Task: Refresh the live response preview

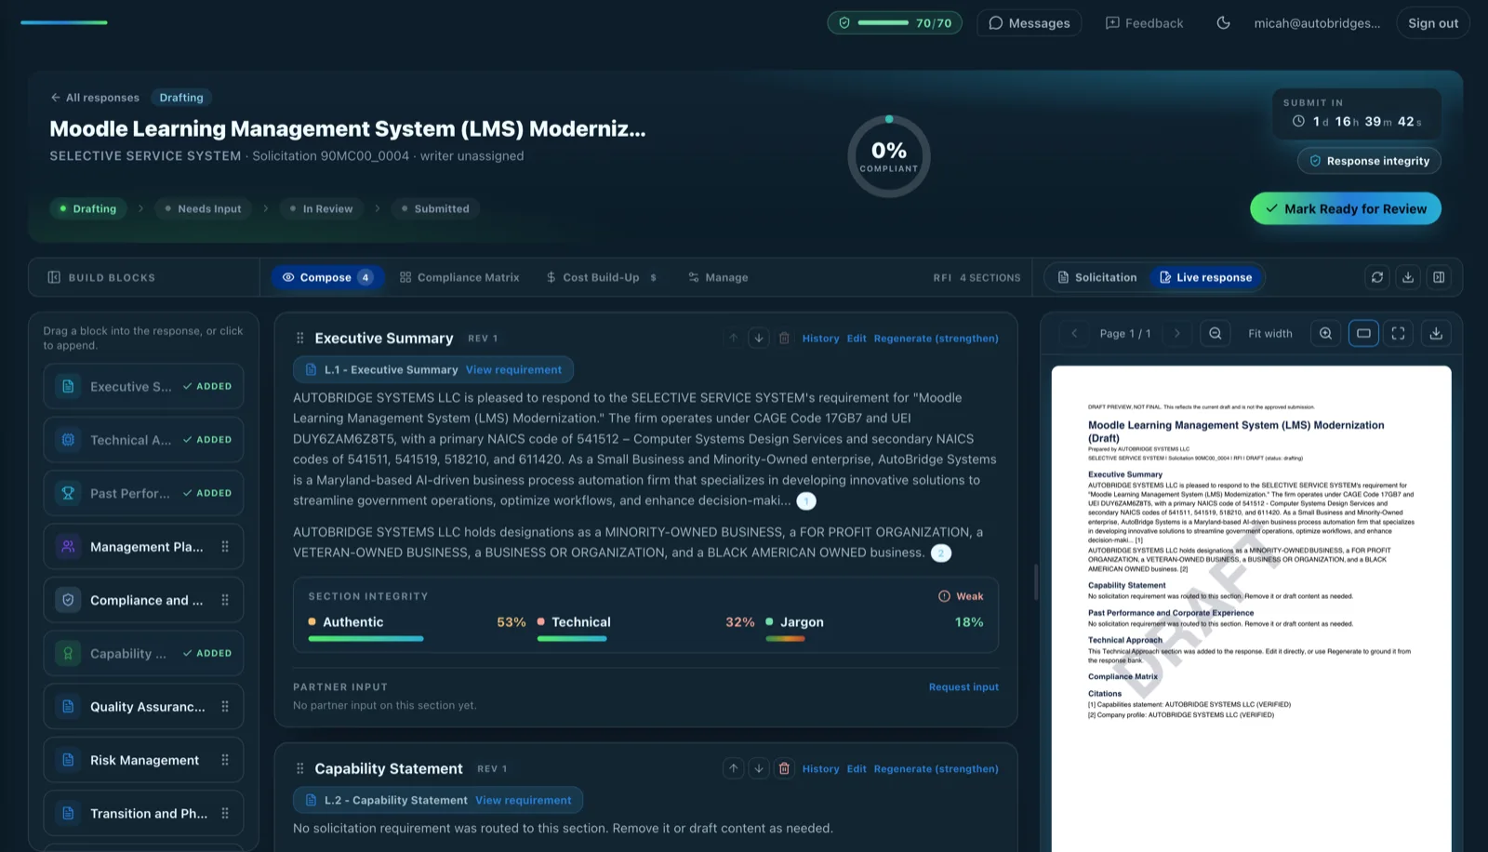Action: 1377,277
